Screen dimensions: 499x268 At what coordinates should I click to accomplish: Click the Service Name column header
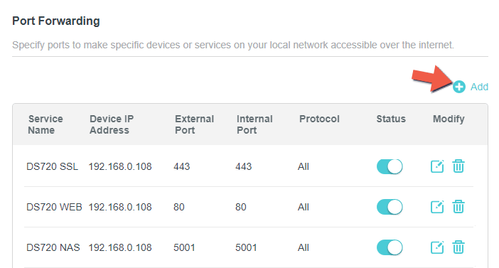pyautogui.click(x=45, y=124)
